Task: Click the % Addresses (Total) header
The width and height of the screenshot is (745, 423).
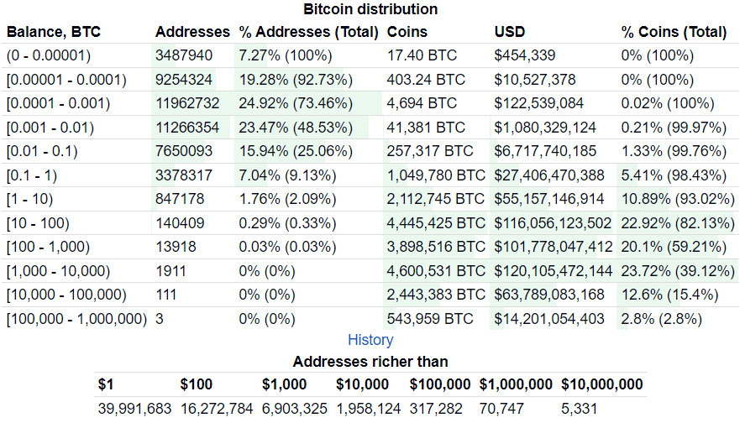Action: [x=308, y=32]
